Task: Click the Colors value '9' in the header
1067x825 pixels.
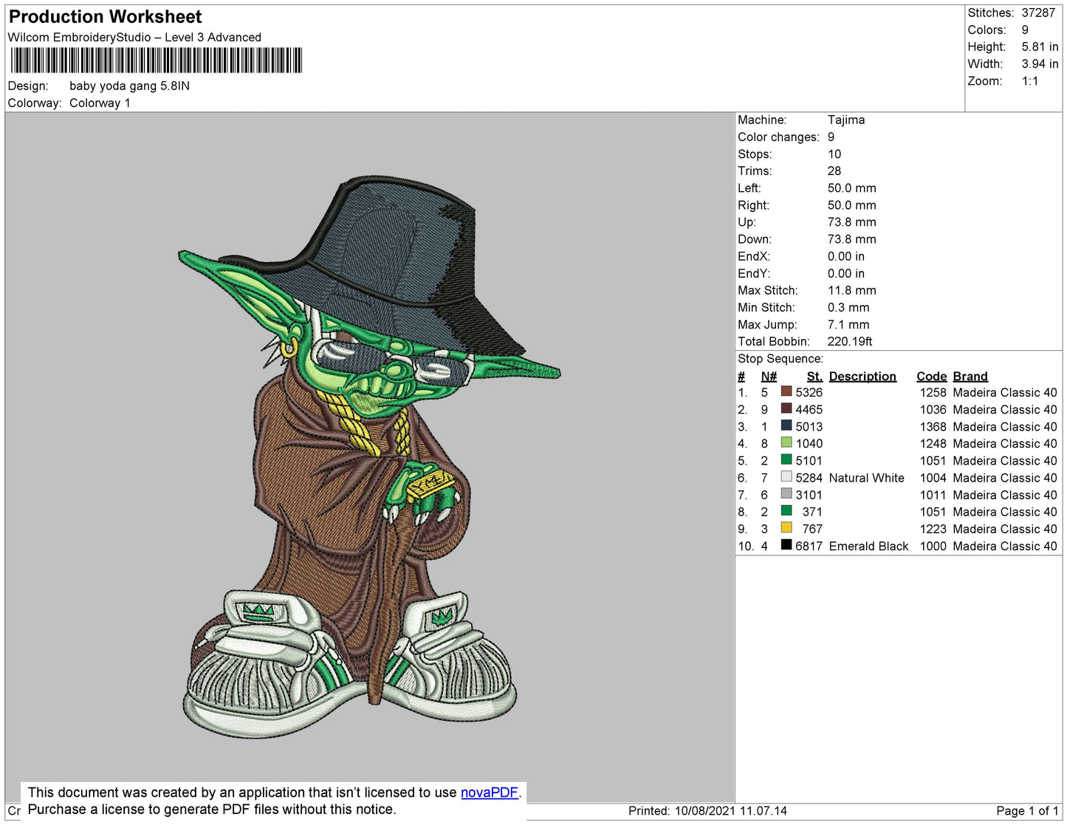Action: [1025, 30]
